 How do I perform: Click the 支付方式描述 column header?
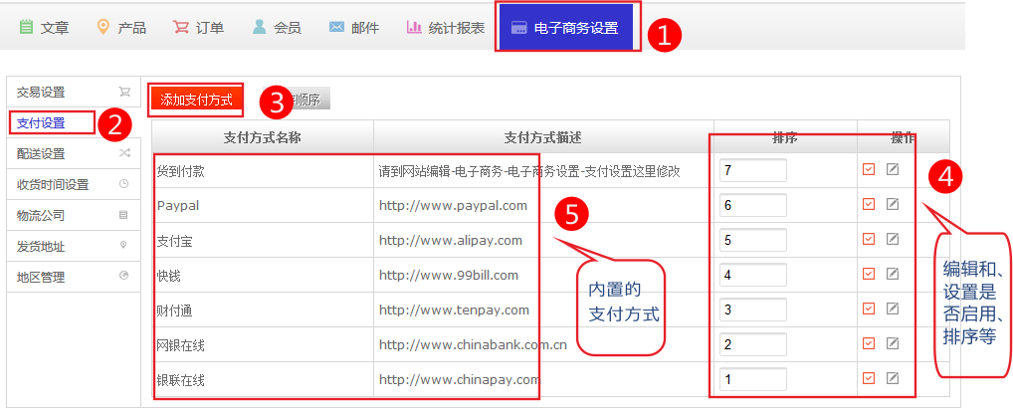point(543,137)
